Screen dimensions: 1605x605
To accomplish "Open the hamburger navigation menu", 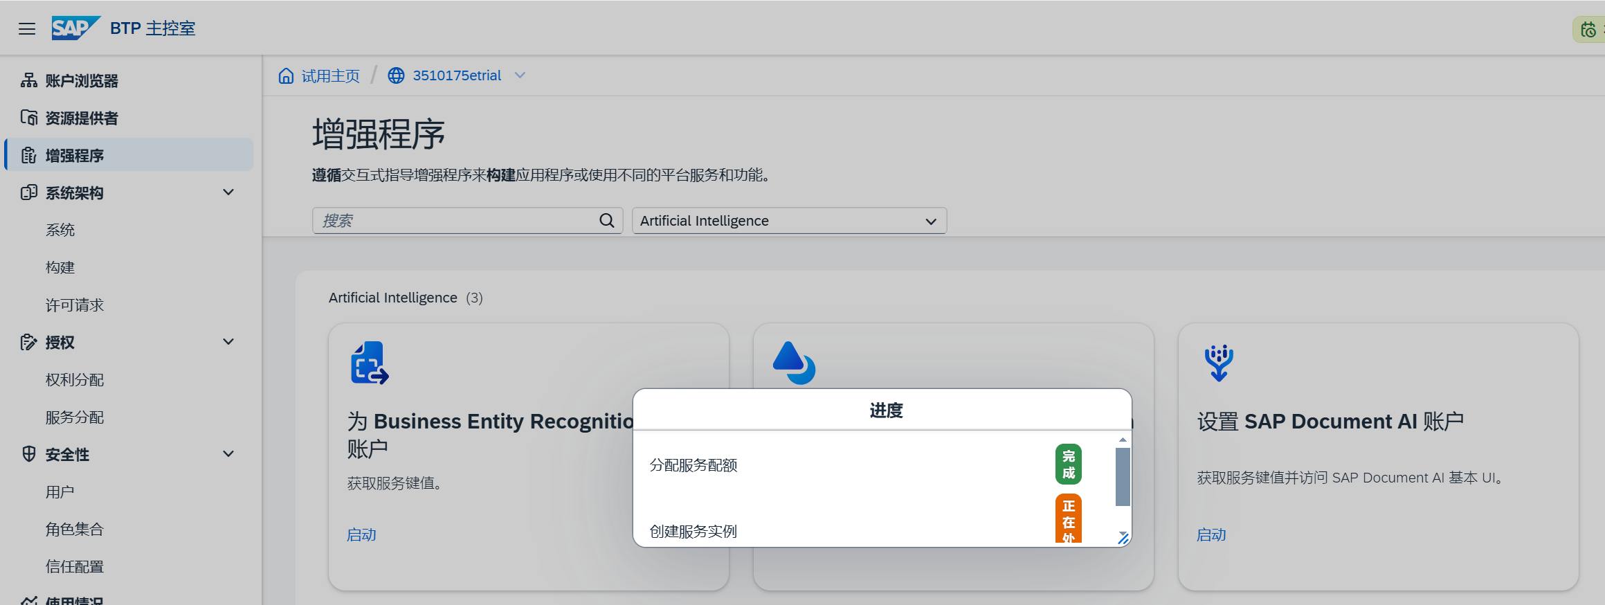I will [27, 28].
